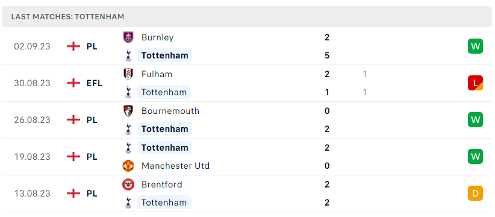495x217 pixels.
Task: Click the Bournemouth club crest icon
Action: click(x=128, y=111)
